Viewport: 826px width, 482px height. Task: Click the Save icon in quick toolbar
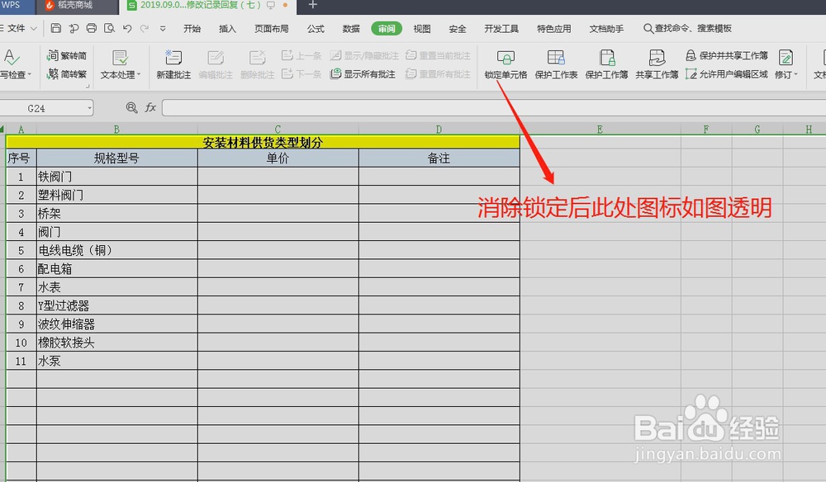click(x=56, y=28)
